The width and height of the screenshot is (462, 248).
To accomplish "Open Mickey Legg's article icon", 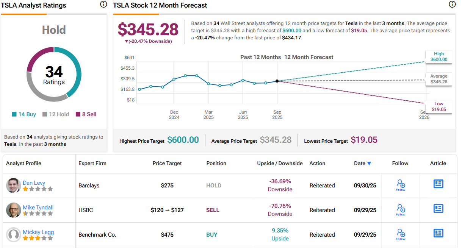I will pyautogui.click(x=438, y=233).
